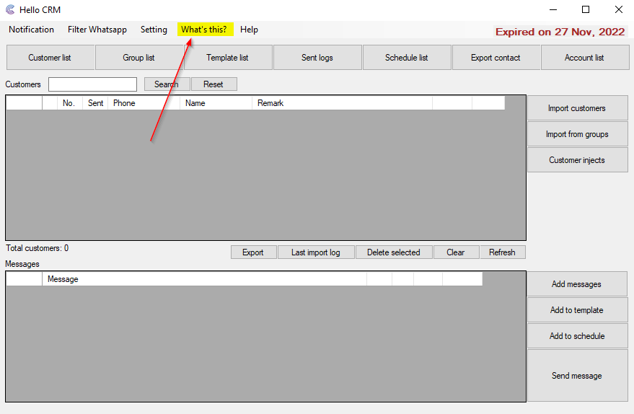The width and height of the screenshot is (634, 414).
Task: Open the Group list section
Action: pos(138,58)
